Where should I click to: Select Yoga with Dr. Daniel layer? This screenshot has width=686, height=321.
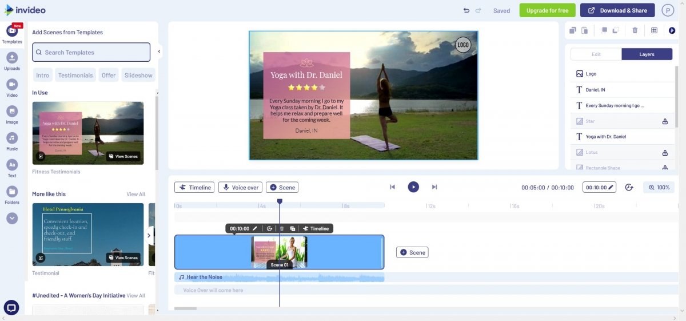pos(623,137)
